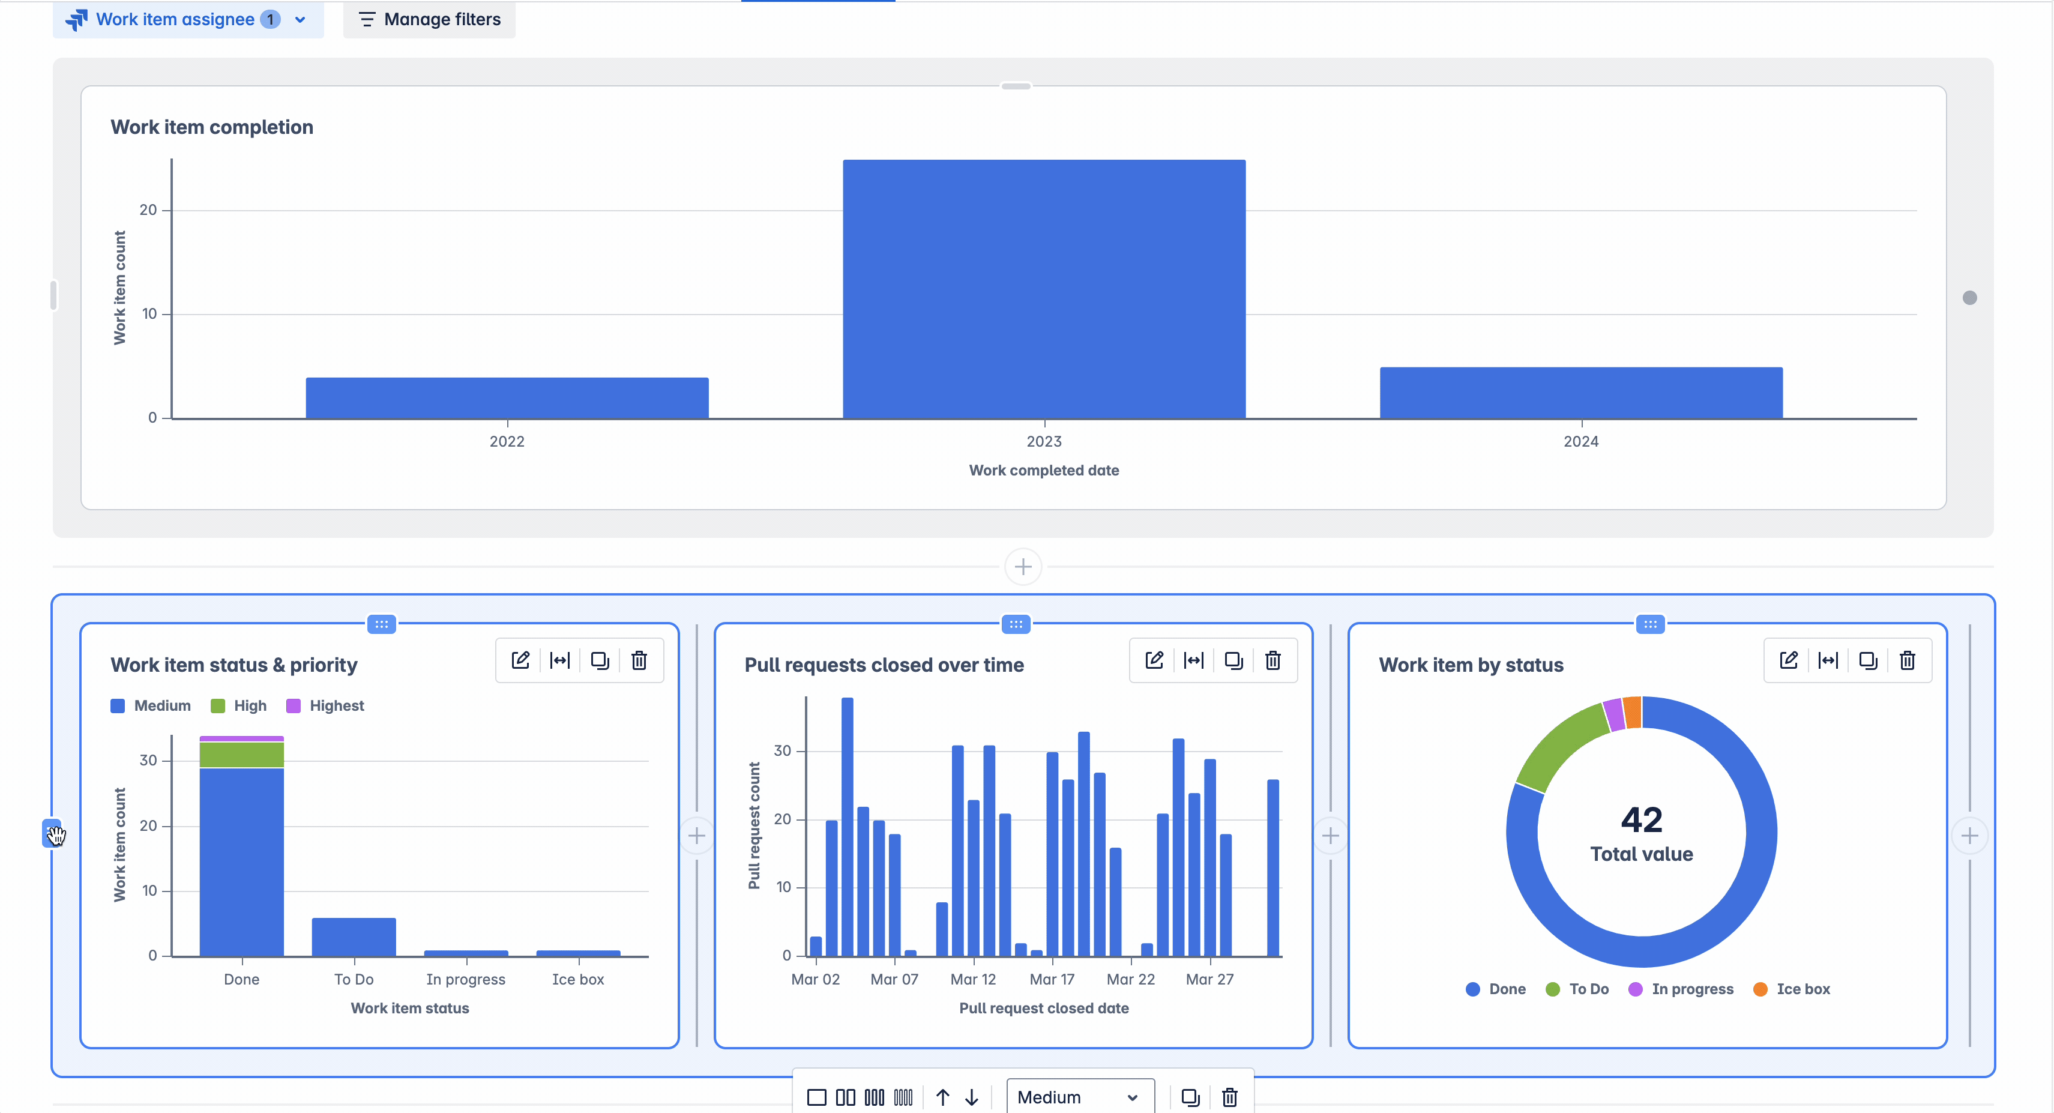Open Manage filters
Image resolution: width=2054 pixels, height=1113 pixels.
(430, 19)
